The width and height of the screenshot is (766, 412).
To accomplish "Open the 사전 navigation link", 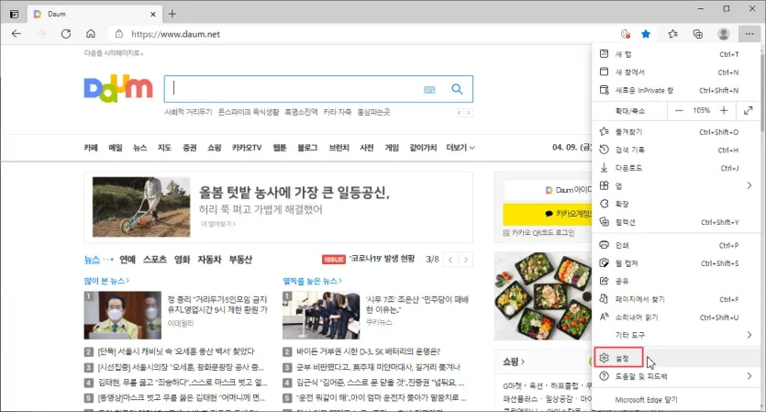I will coord(367,148).
